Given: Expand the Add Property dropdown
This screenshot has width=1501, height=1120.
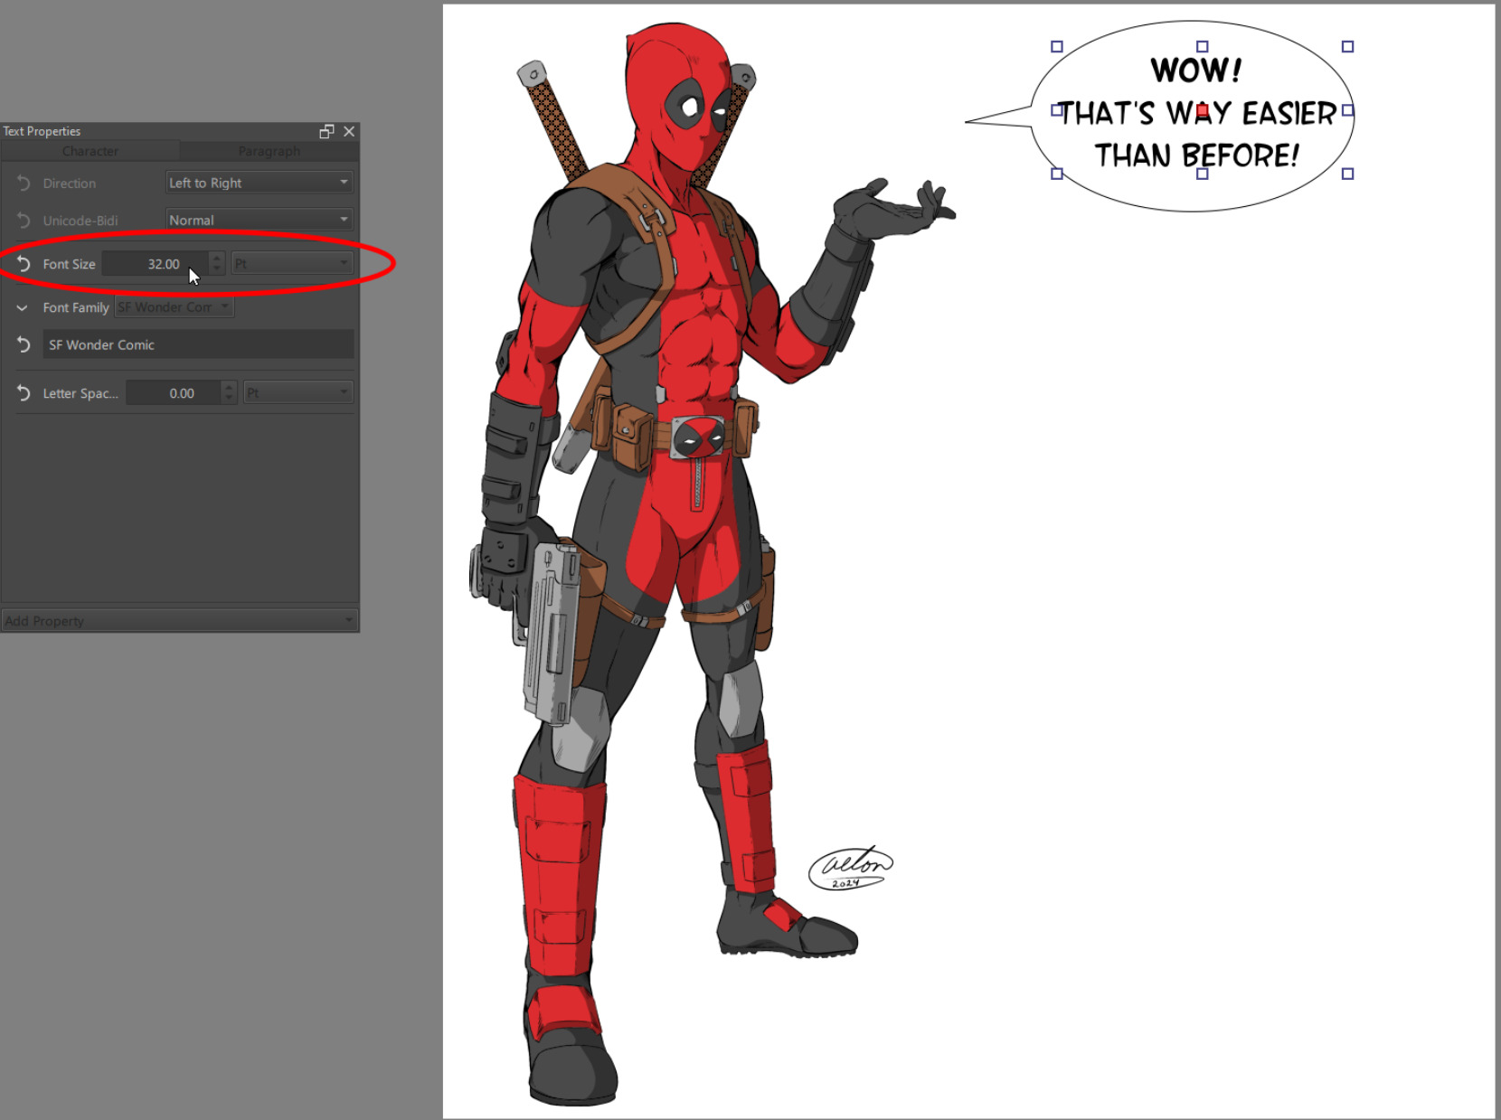Looking at the screenshot, I should click(179, 621).
